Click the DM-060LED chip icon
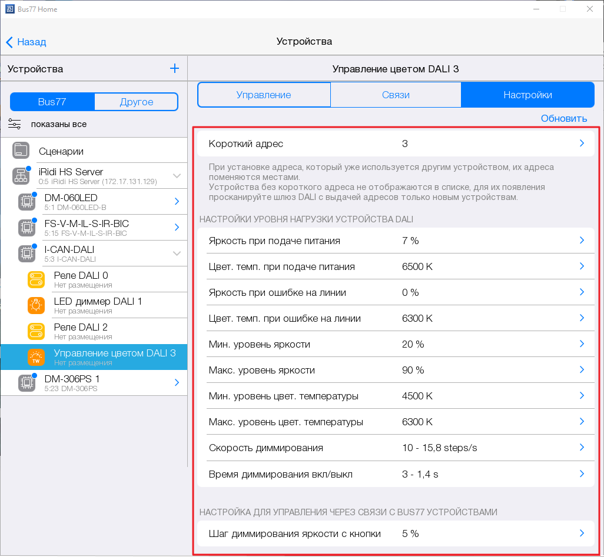Viewport: 604px width, 557px height. (x=26, y=202)
